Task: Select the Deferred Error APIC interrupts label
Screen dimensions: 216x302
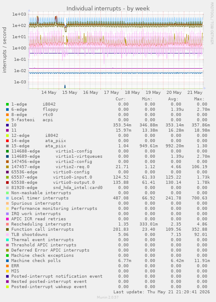Action: pyautogui.click(x=50, y=250)
